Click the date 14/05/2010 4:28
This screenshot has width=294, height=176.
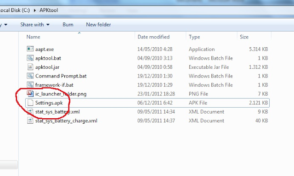click(x=155, y=49)
